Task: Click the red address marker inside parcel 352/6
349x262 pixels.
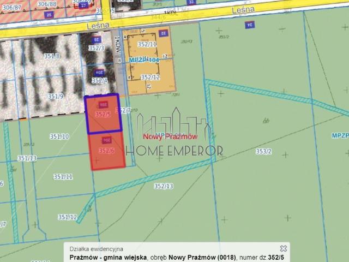Action: (x=107, y=140)
